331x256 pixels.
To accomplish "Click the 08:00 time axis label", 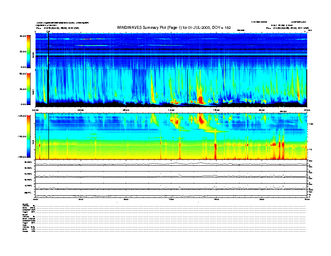I will tap(126, 110).
